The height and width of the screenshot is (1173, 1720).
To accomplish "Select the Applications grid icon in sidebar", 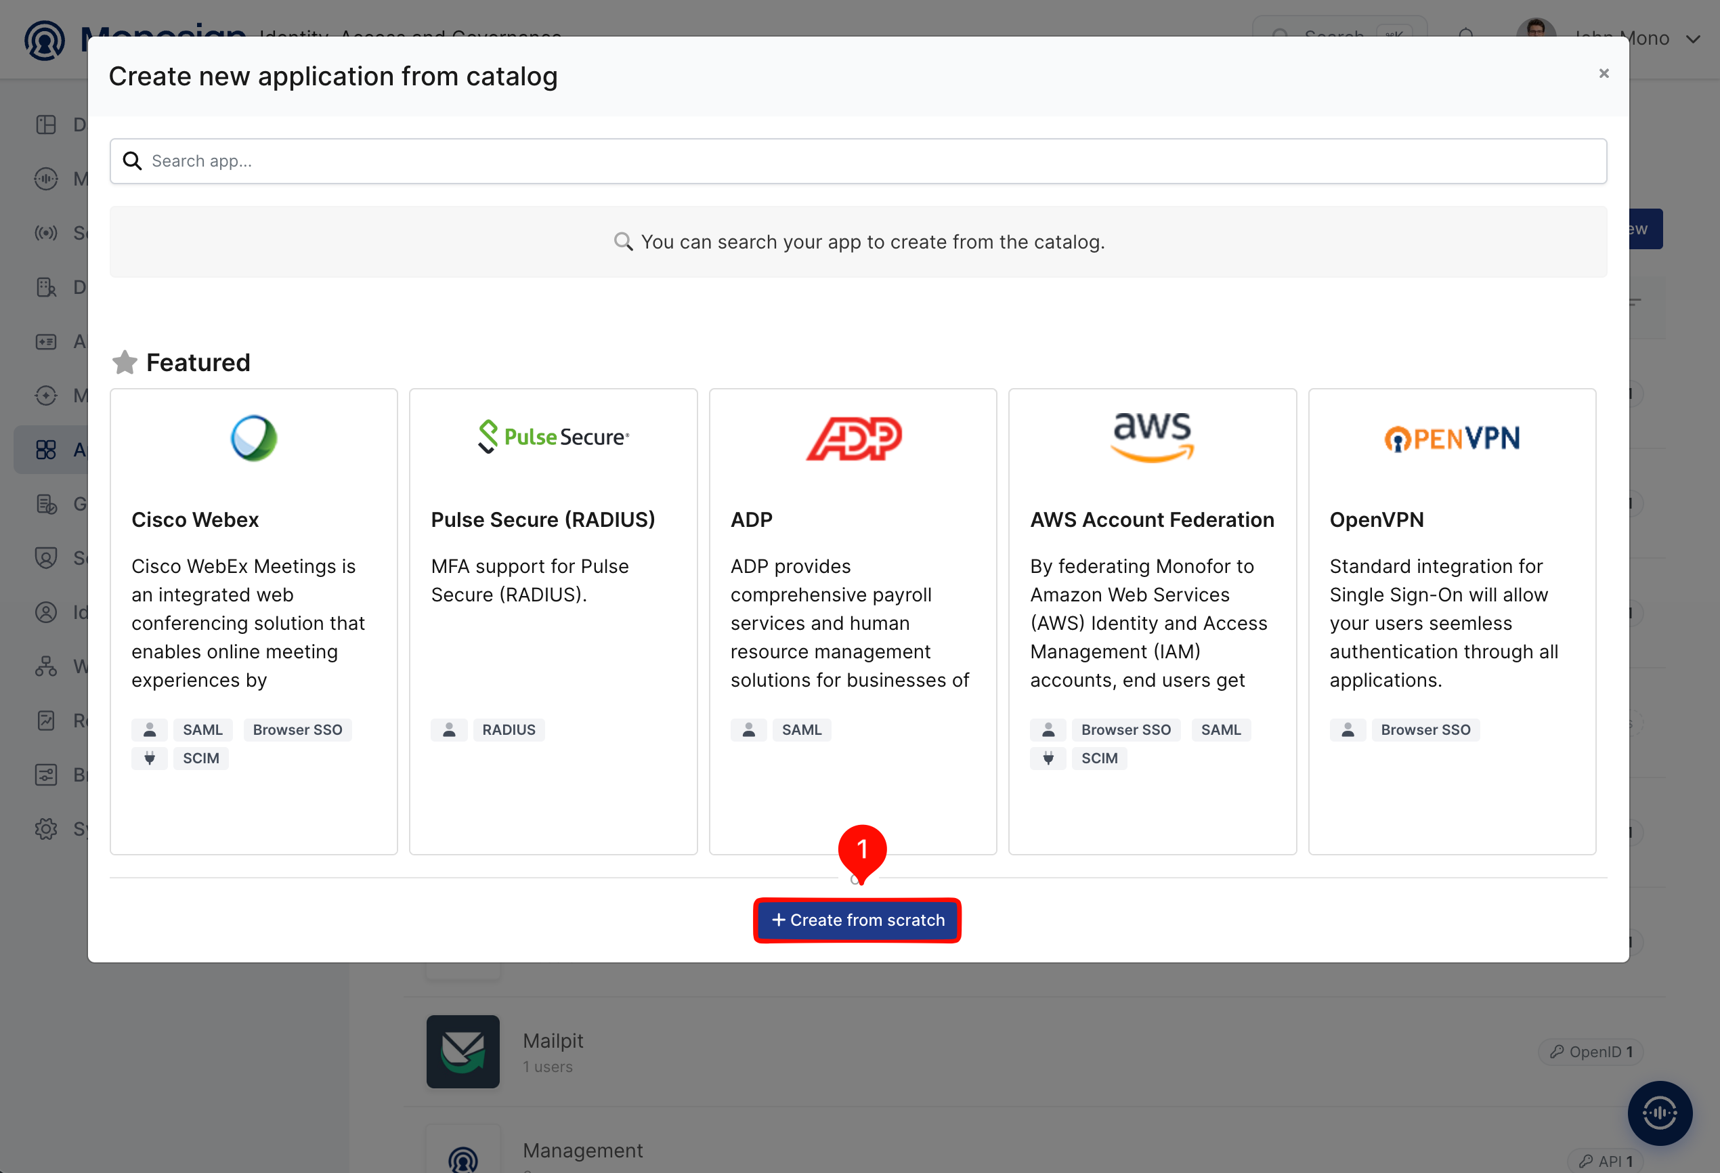I will point(46,450).
